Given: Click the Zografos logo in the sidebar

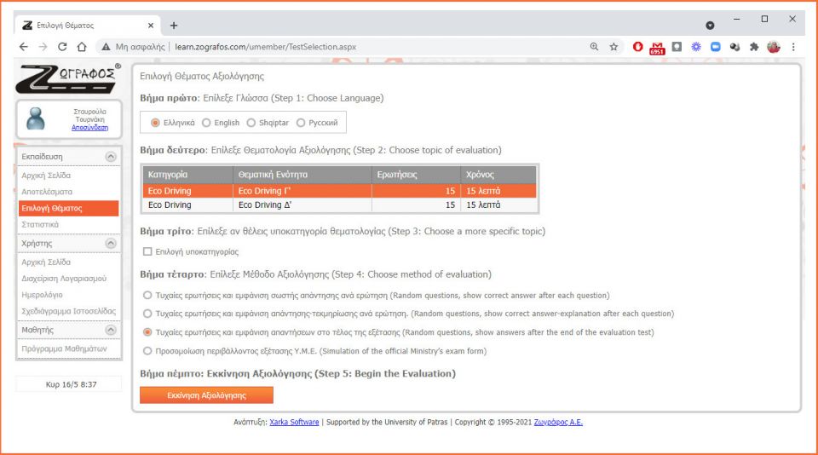Looking at the screenshot, I should click(x=66, y=79).
